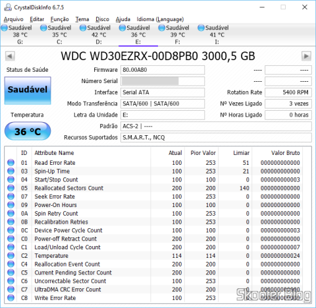This screenshot has width=316, height=308.
Task: Select the Read Error Rate attribute name
Action: (55, 163)
